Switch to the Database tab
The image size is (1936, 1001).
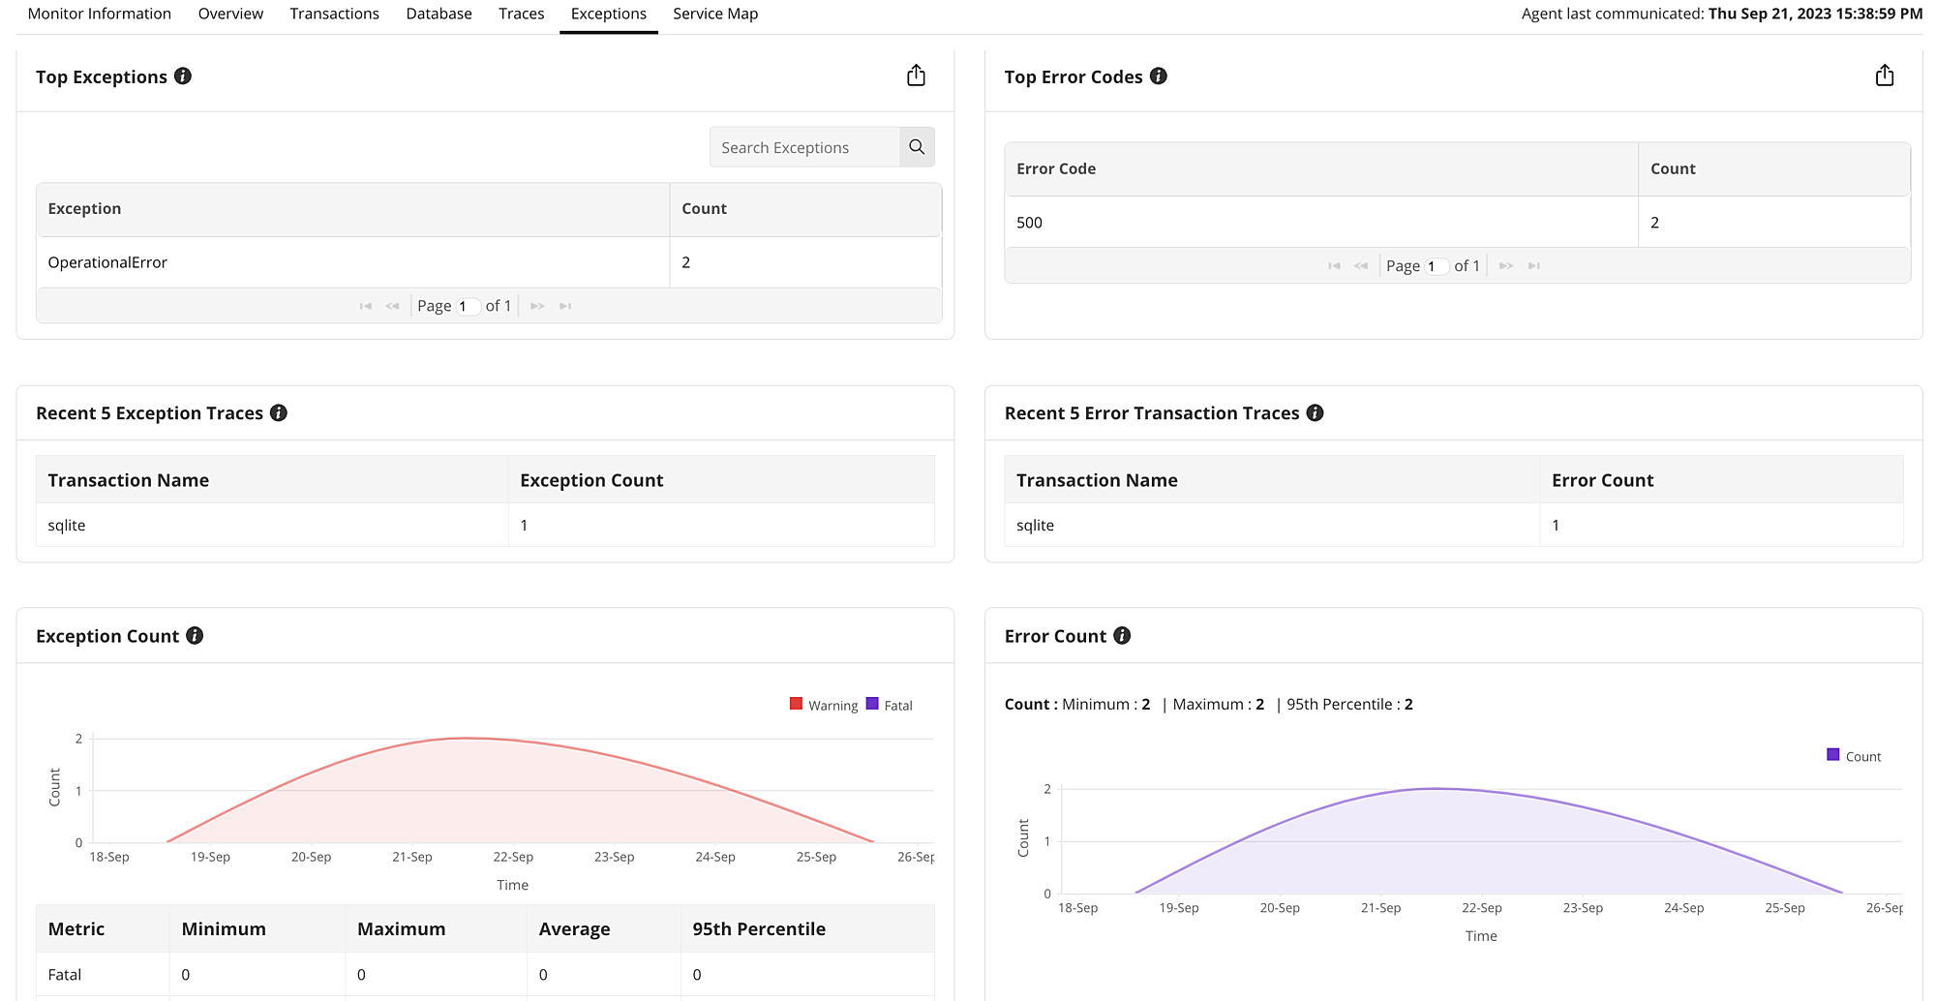pos(439,14)
